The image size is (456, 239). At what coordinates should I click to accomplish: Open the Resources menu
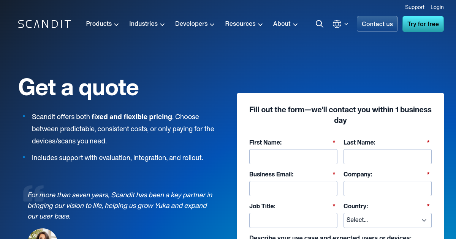pos(244,24)
